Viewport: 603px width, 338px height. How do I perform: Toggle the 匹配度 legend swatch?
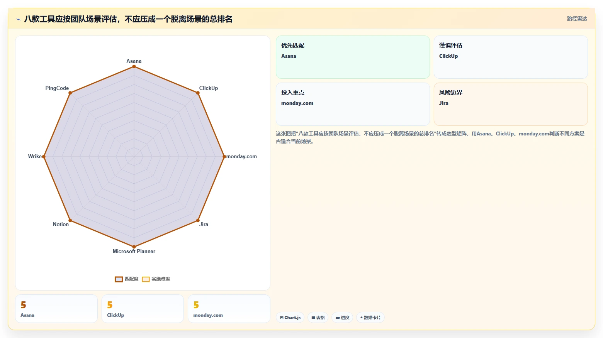(x=119, y=279)
